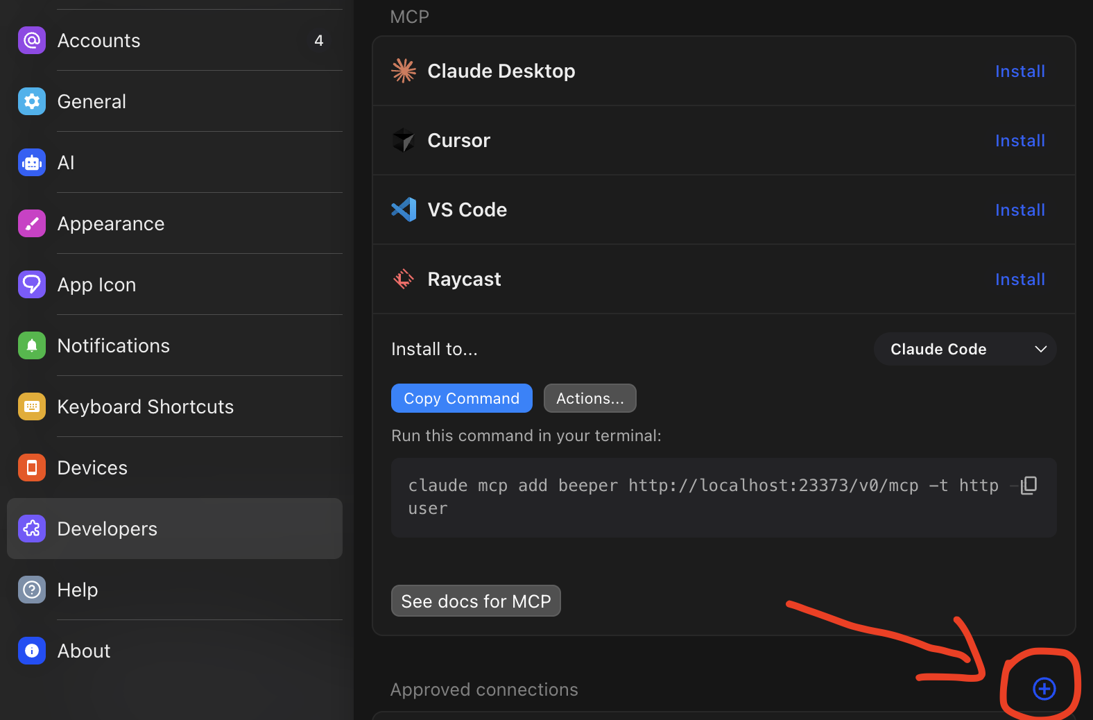Open the Claude Code install target dropdown
Viewport: 1093px width, 720px height.
pyautogui.click(x=965, y=349)
